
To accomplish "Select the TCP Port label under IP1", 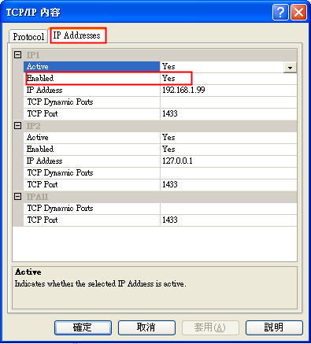I will [91, 114].
